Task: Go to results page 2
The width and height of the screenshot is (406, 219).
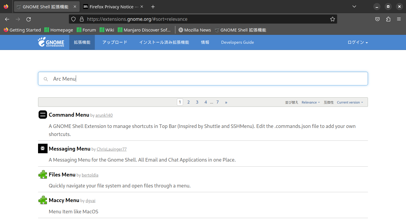Action: 188,102
